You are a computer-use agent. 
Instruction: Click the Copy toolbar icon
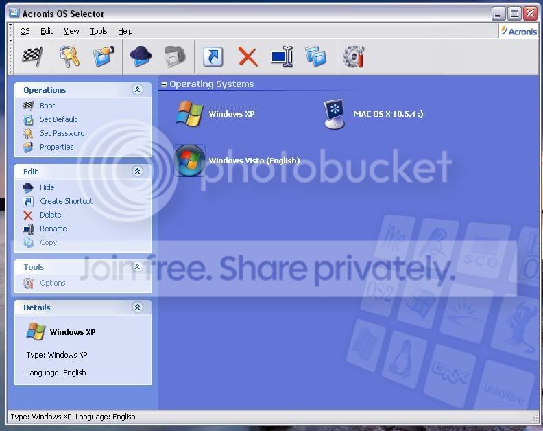pyautogui.click(x=316, y=56)
